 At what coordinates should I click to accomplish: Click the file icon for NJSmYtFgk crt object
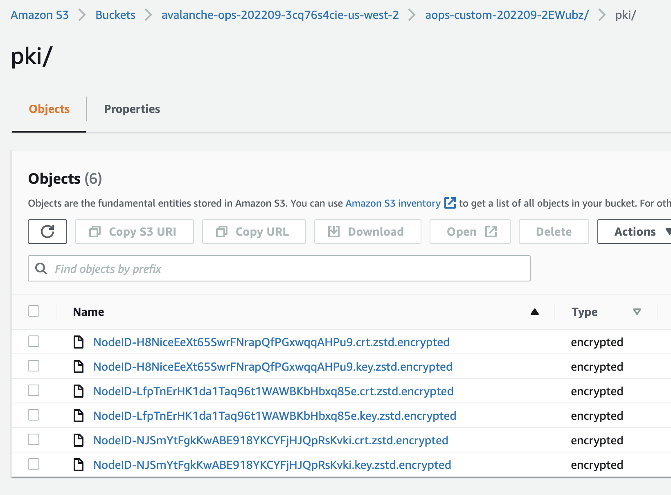(x=78, y=440)
